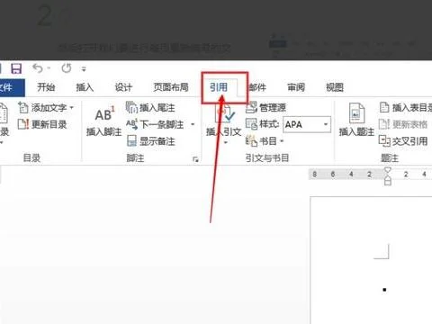432x324 pixels.
Task: Open the 邮件 tab
Action: (x=257, y=87)
